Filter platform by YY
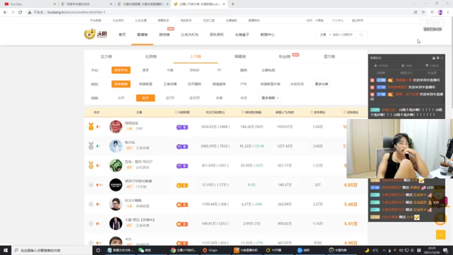Image resolution: width=453 pixels, height=255 pixels. tap(219, 70)
